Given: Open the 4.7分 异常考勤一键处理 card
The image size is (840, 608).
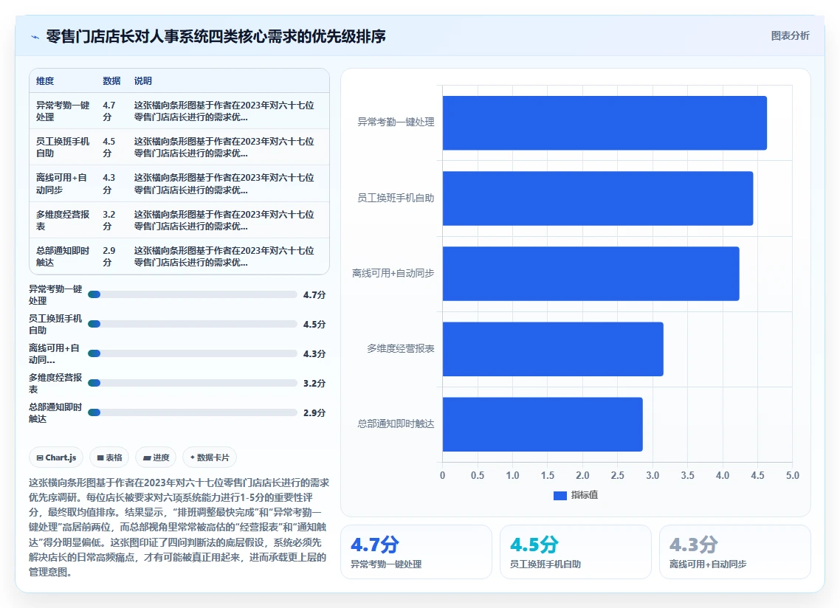Looking at the screenshot, I should click(x=416, y=552).
